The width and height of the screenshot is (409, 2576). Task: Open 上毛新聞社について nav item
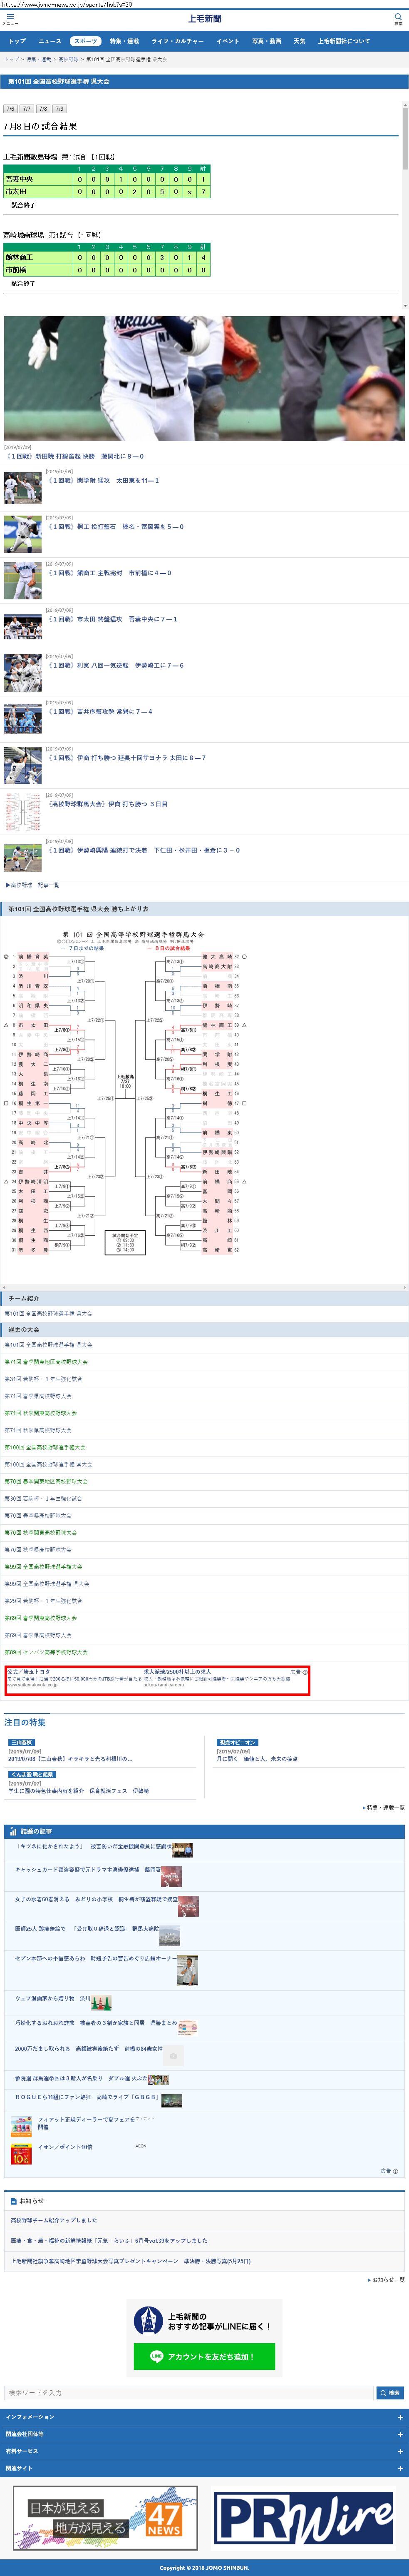344,41
